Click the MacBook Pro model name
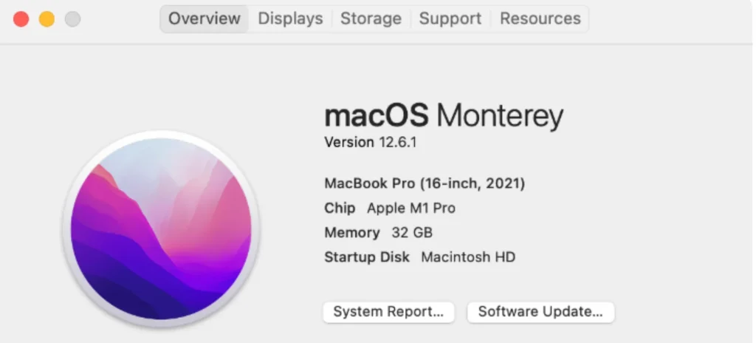The image size is (756, 343). (x=425, y=183)
